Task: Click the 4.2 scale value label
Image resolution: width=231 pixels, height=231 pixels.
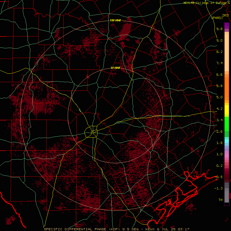Action: [x=219, y=109]
